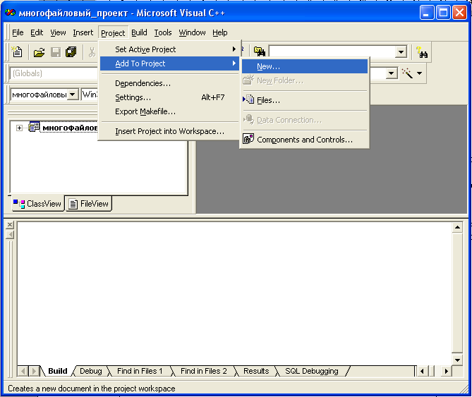Viewport: 472px width, 397px height.
Task: Open the Win32 configuration combo box
Action: coord(90,94)
